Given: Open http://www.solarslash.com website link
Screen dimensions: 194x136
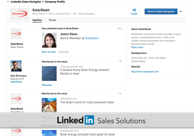Looking at the screenshot, I should pyautogui.click(x=145, y=72).
